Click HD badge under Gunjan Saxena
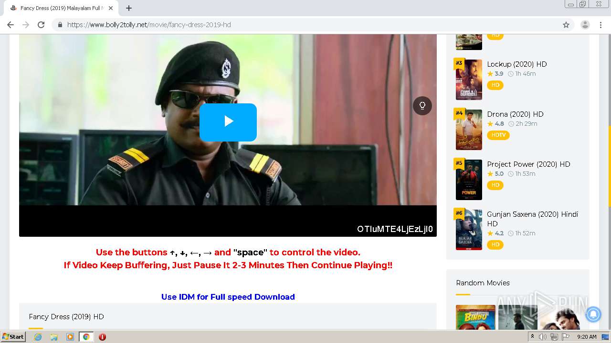 [495, 245]
